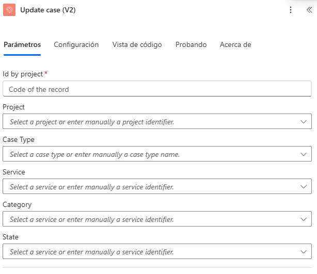Click the Update case connector icon
The width and height of the screenshot is (317, 274).
click(9, 10)
